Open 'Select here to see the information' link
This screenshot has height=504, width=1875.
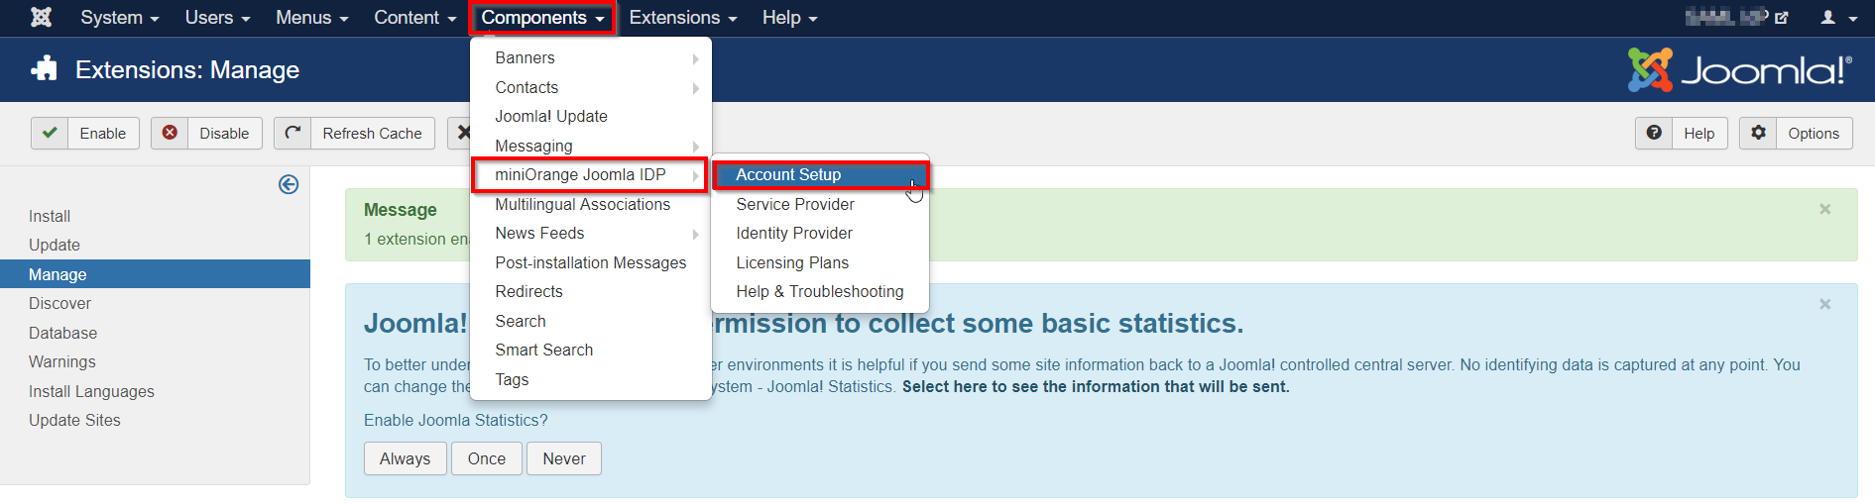pyautogui.click(x=1096, y=386)
